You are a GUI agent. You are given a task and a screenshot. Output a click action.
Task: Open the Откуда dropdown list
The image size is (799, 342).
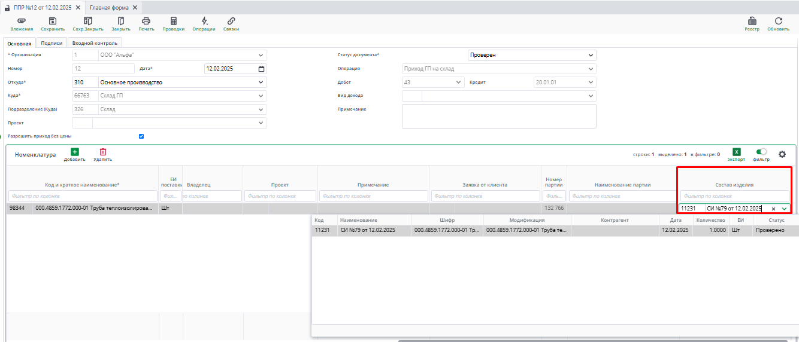pos(261,83)
